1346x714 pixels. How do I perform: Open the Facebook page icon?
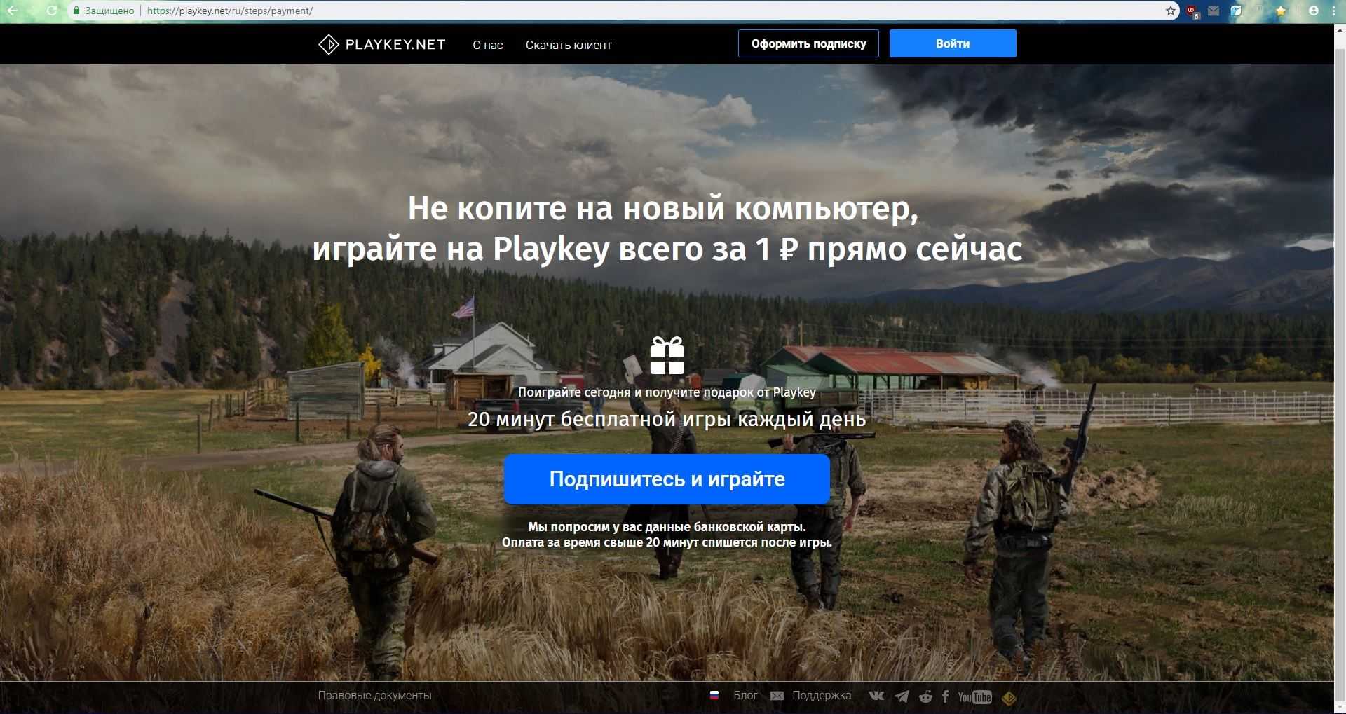point(945,696)
